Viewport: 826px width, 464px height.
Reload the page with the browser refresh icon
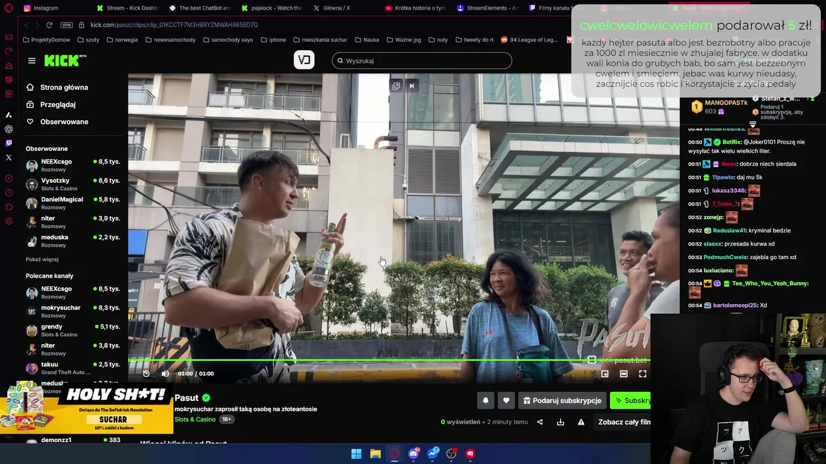point(49,24)
